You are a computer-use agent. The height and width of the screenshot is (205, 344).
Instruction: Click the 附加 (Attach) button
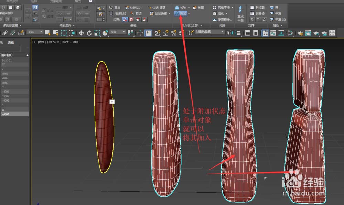181,13
